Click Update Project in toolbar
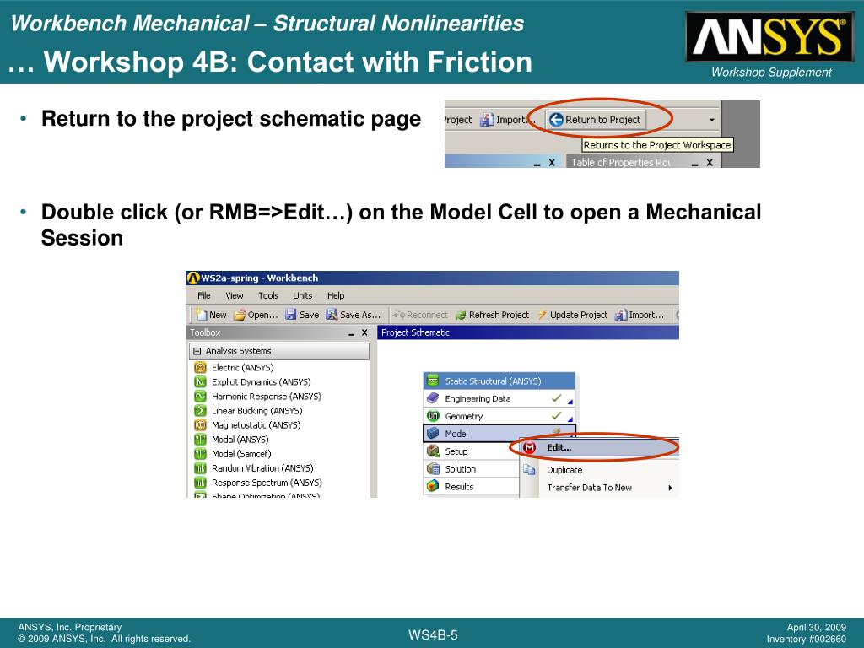Screen dimensions: 864x648 [572, 315]
